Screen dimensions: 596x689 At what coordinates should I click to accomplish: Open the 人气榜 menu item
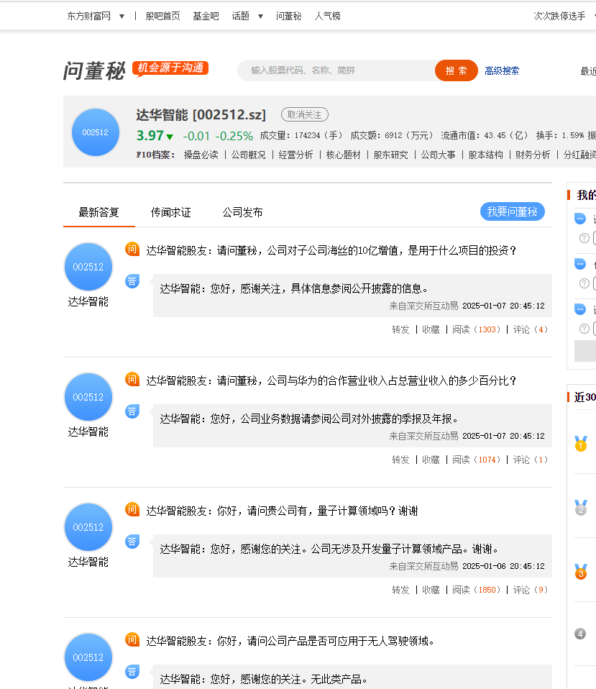(327, 17)
